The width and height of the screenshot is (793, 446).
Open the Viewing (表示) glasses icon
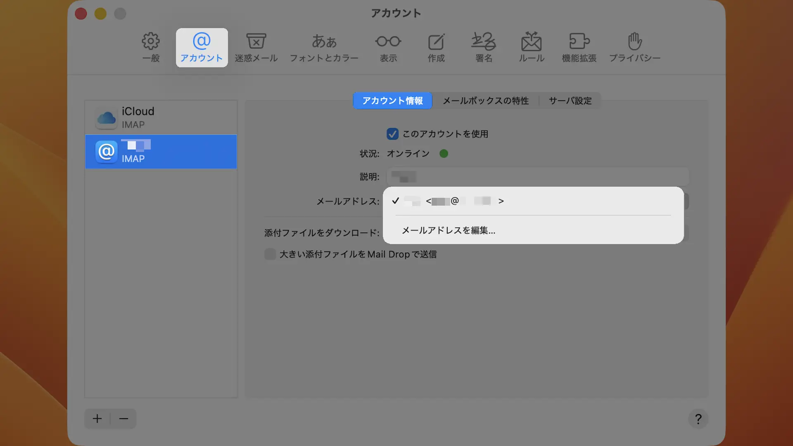(x=388, y=47)
